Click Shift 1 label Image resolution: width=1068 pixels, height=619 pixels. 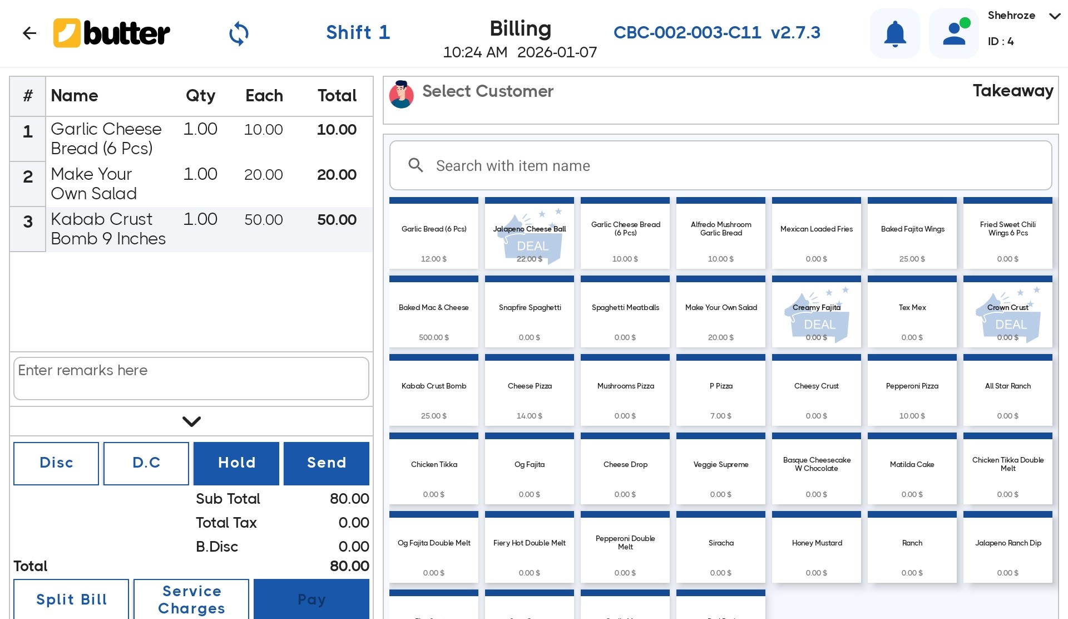358,32
